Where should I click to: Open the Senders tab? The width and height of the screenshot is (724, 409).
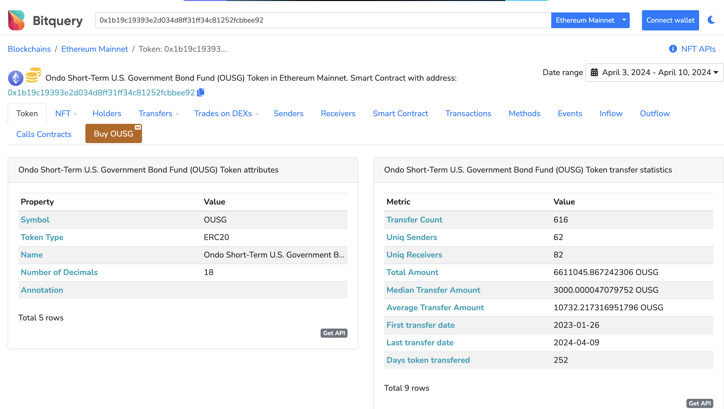(x=289, y=113)
